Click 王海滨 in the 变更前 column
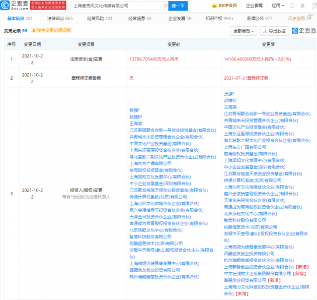 pos(136,124)
